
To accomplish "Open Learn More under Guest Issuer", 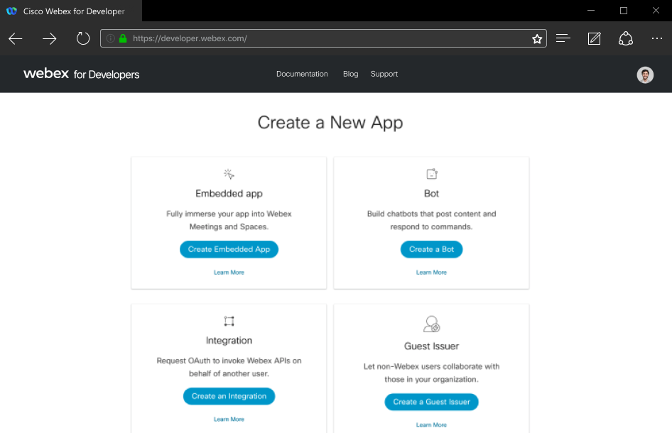I will tap(431, 425).
